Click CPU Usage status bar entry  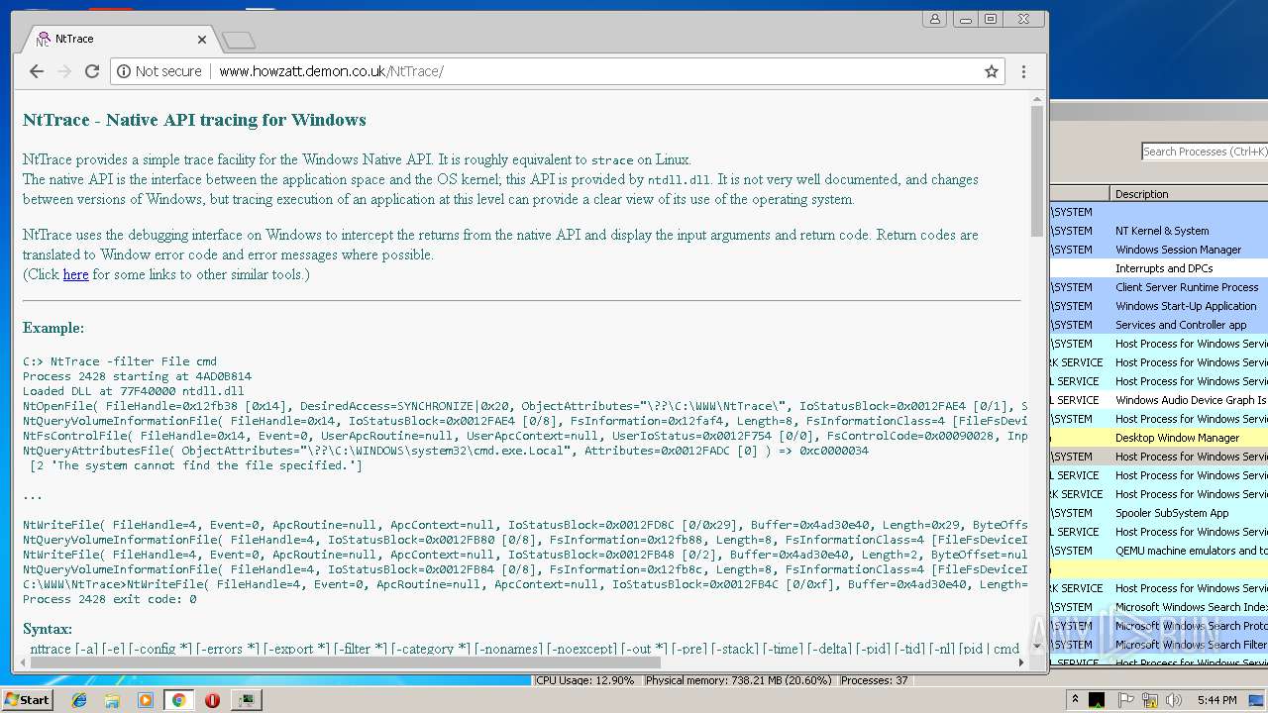pos(585,680)
